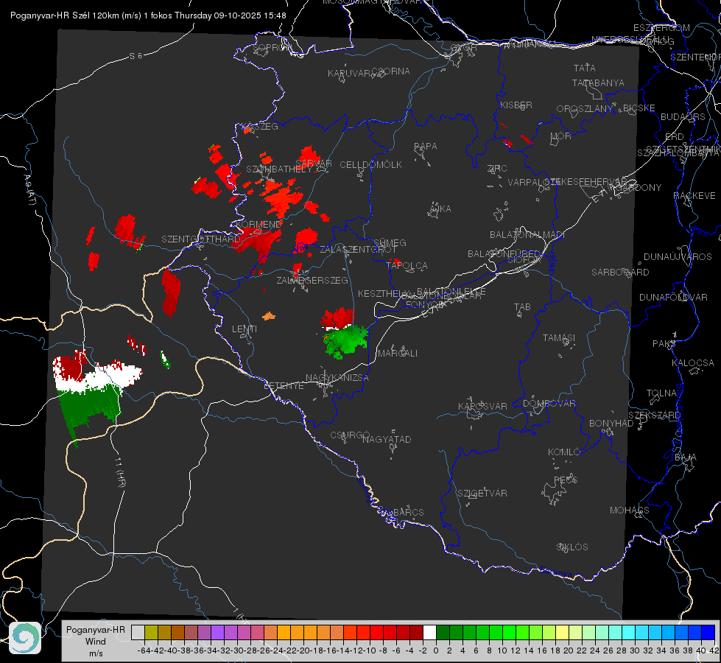
Task: Select the DUNAÚJVÁROS label
Action: (678, 257)
